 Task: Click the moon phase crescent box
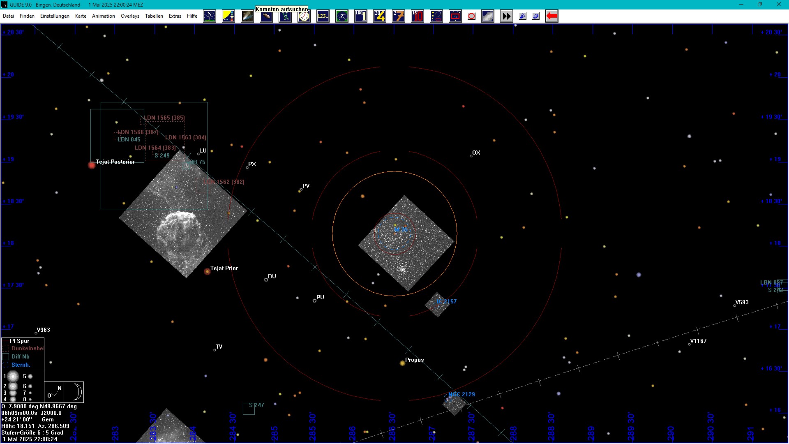tap(74, 392)
